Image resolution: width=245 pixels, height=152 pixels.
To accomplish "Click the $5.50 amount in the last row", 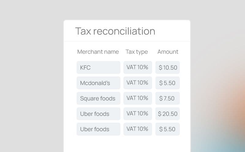I will click(168, 129).
